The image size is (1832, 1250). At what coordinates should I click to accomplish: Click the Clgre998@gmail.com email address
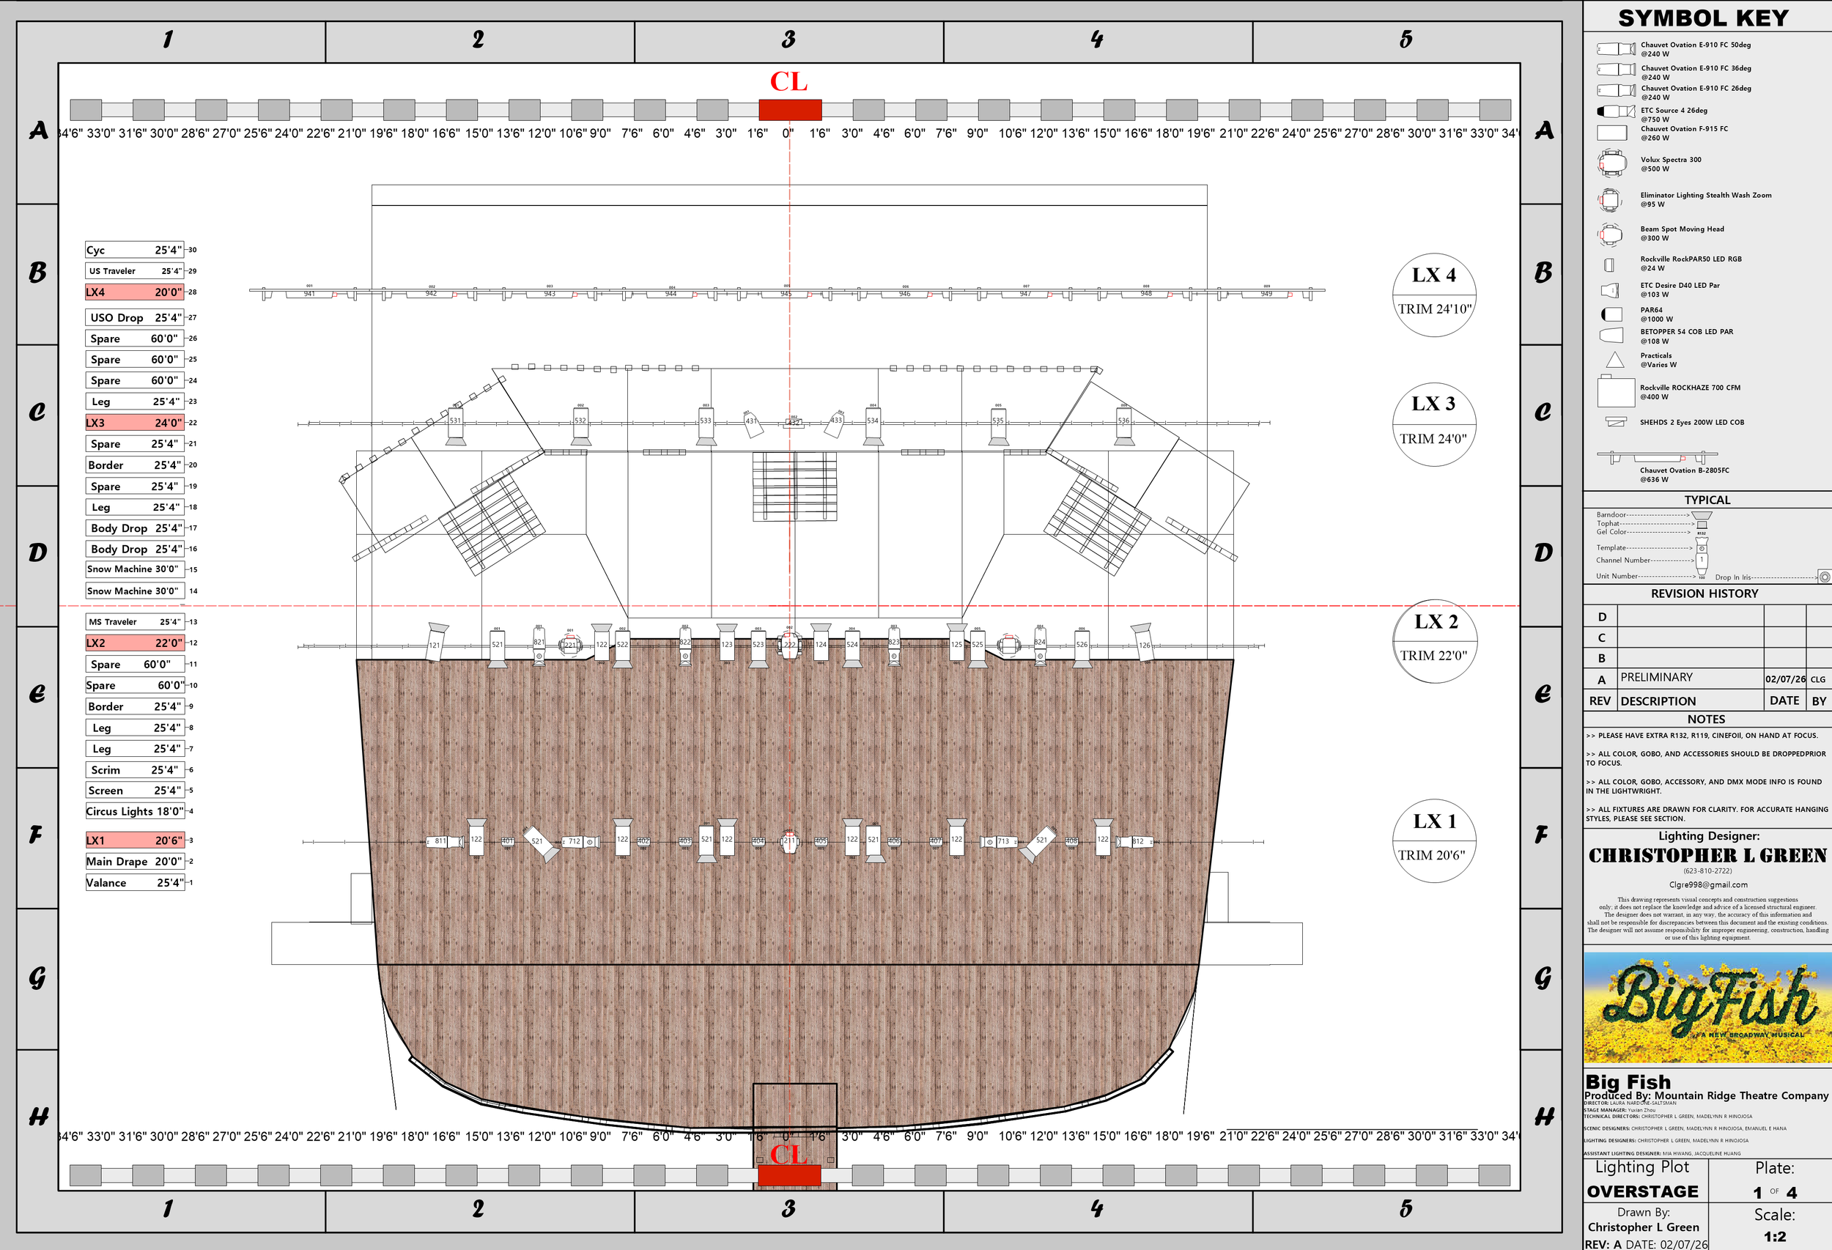coord(1707,884)
